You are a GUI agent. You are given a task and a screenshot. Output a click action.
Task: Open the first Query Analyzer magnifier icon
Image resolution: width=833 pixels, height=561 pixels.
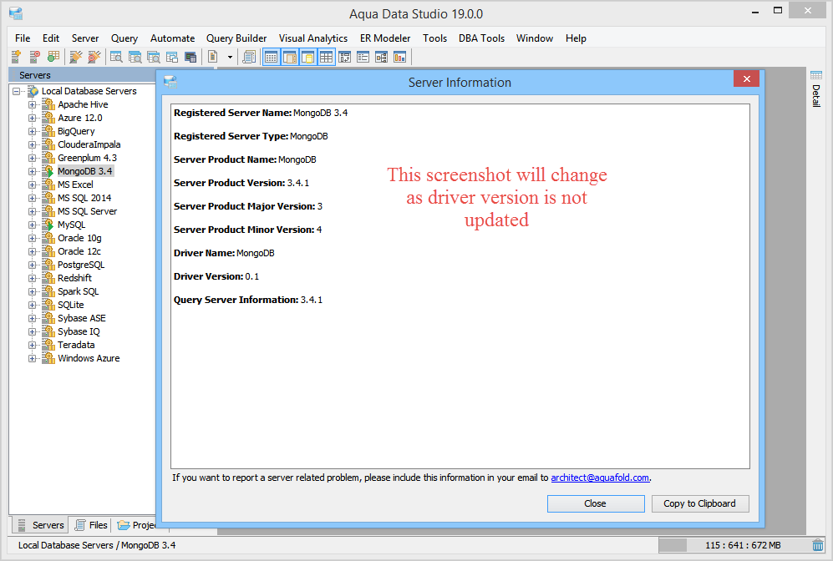[116, 57]
